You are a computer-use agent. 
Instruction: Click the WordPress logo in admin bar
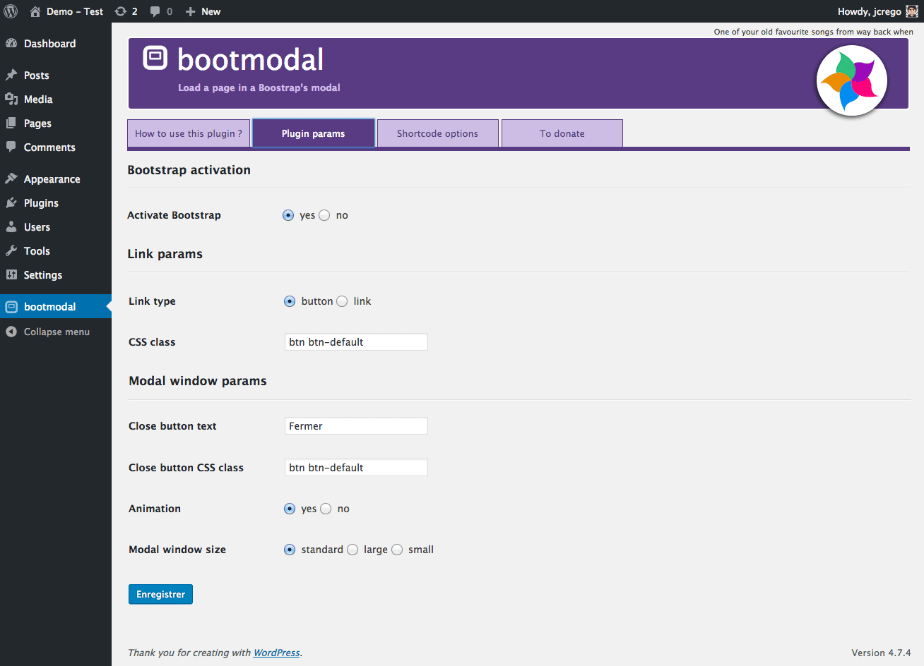[11, 11]
